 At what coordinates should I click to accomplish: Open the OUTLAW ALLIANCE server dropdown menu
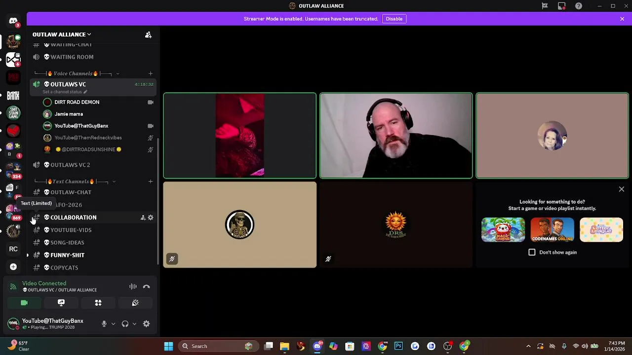[x=62, y=35]
